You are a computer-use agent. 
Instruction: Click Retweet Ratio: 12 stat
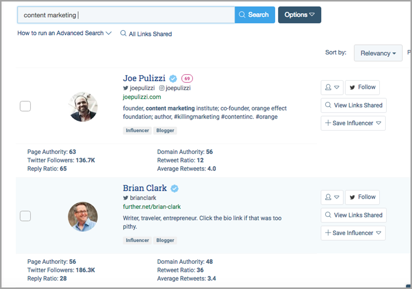coord(180,160)
